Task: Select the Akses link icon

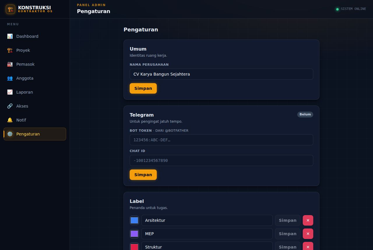Action: click(10, 106)
